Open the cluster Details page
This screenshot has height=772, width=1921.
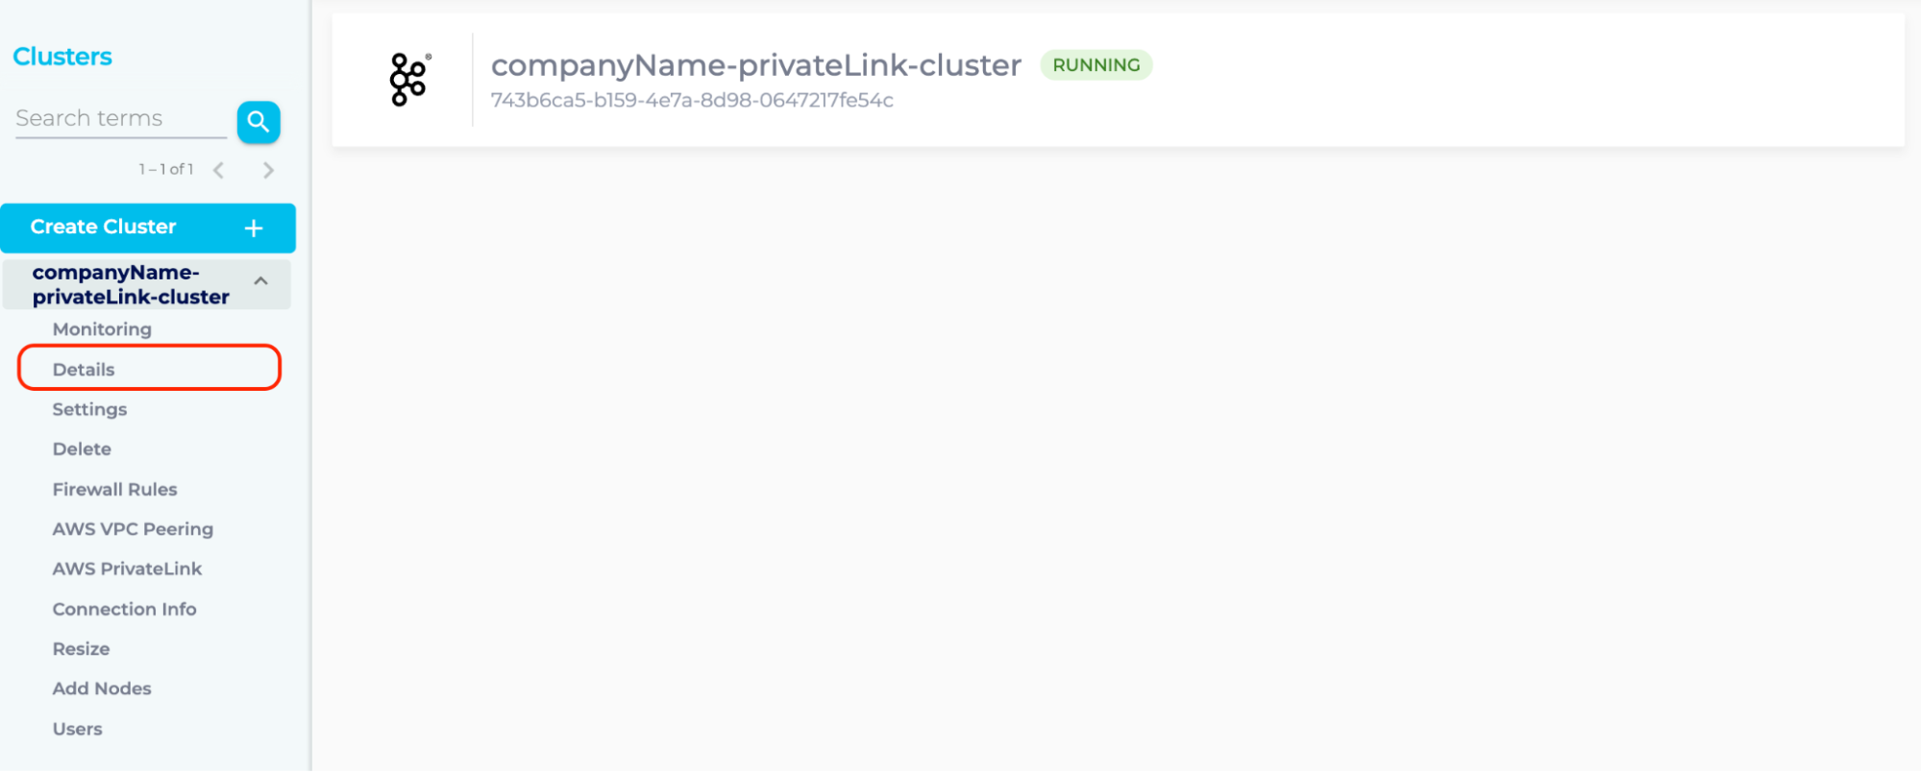pyautogui.click(x=84, y=370)
